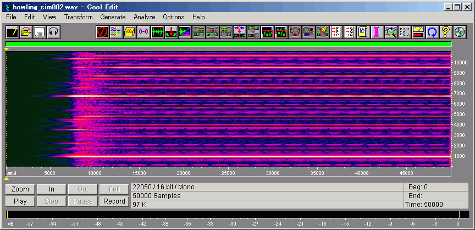The image size is (475, 230).
Task: Click the three P arrows icon
Action: [x=336, y=32]
